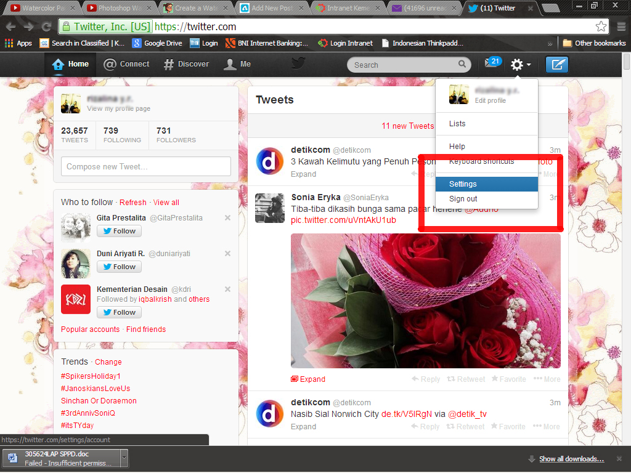Favorite detikcom Norwich City tweet

pos(508,427)
